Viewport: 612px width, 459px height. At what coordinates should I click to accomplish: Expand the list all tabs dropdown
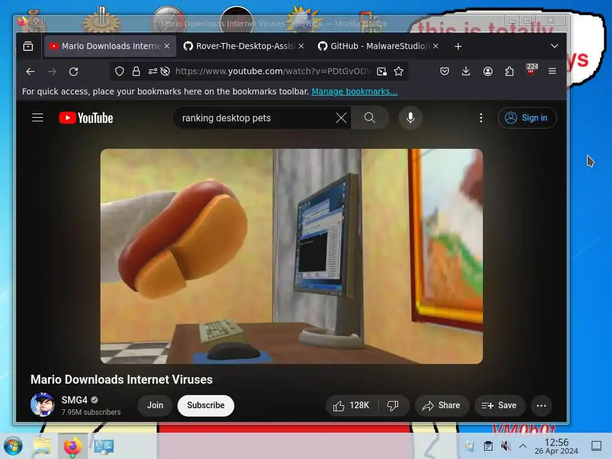pos(554,46)
